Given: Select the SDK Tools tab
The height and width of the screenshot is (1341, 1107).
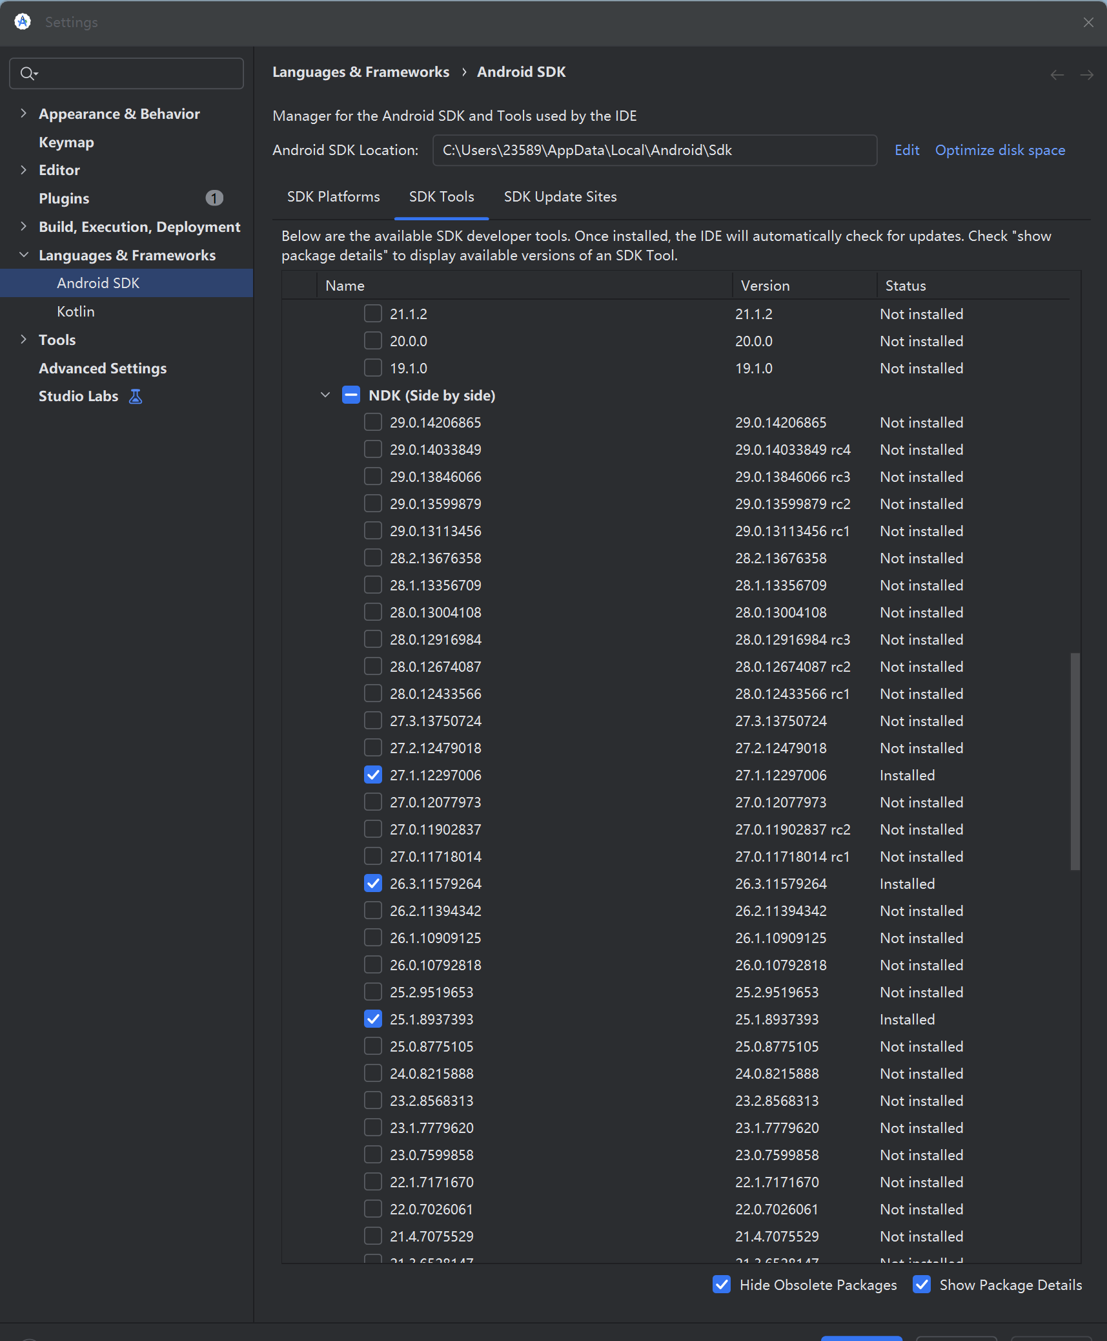Looking at the screenshot, I should 442,197.
